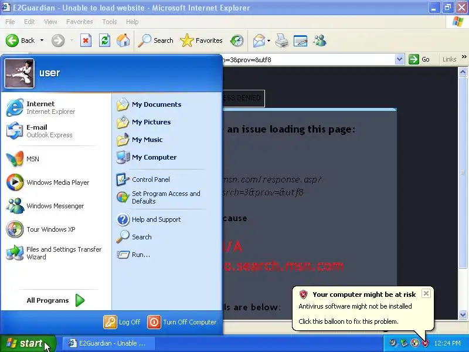469x352 pixels.
Task: Click the page scrollbar up arrow
Action: (x=463, y=72)
